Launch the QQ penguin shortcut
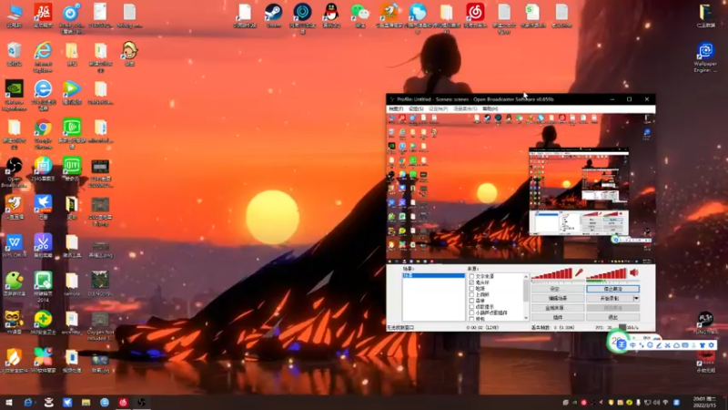This screenshot has height=410, width=728. coord(331,15)
